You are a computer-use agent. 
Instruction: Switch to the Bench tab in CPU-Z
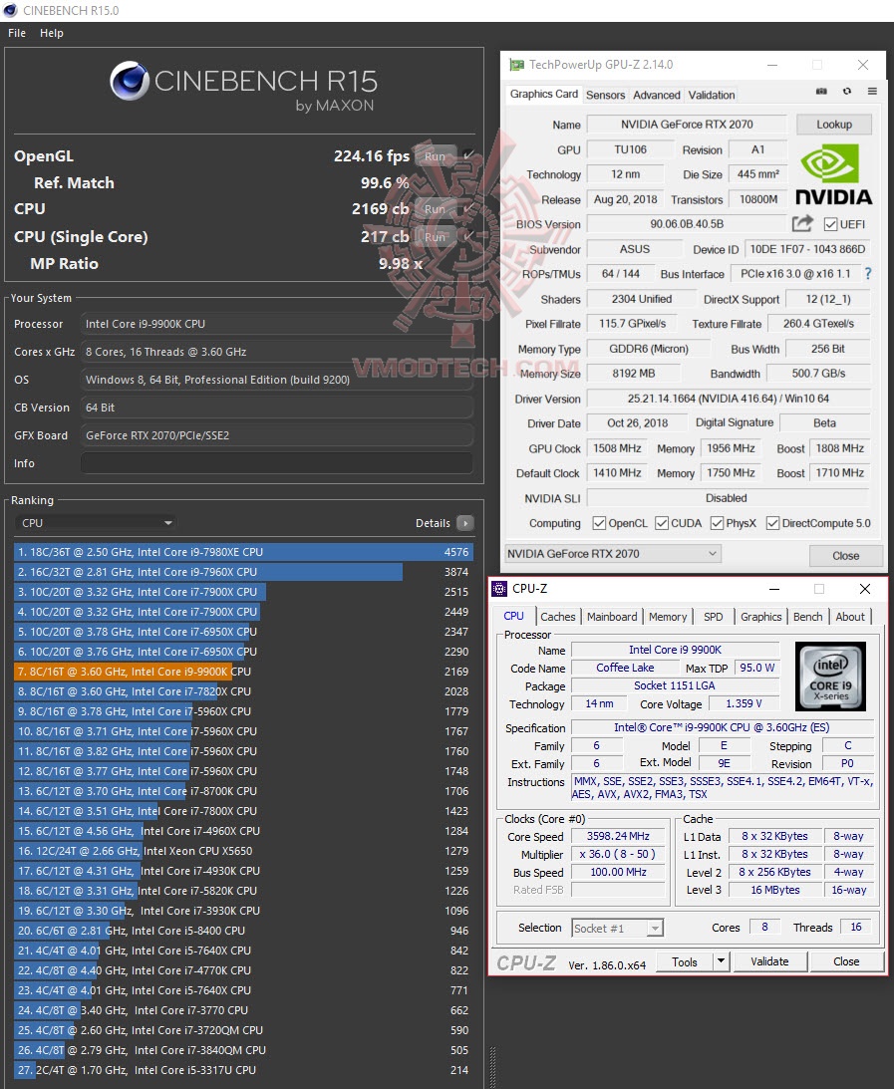click(808, 617)
